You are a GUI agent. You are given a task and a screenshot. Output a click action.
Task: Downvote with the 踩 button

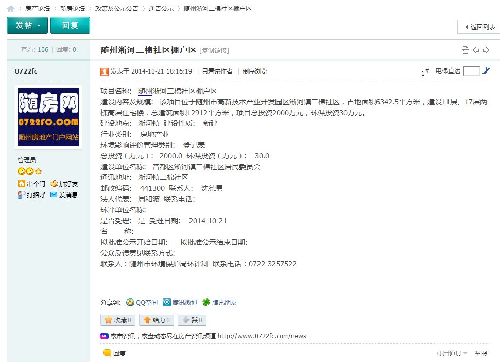pos(192,320)
